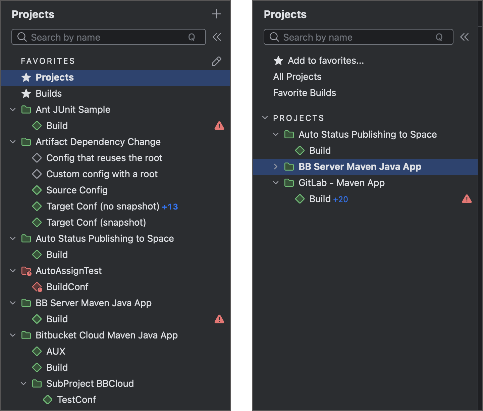The height and width of the screenshot is (411, 483).
Task: Click Add to favorites...
Action: pyautogui.click(x=326, y=61)
